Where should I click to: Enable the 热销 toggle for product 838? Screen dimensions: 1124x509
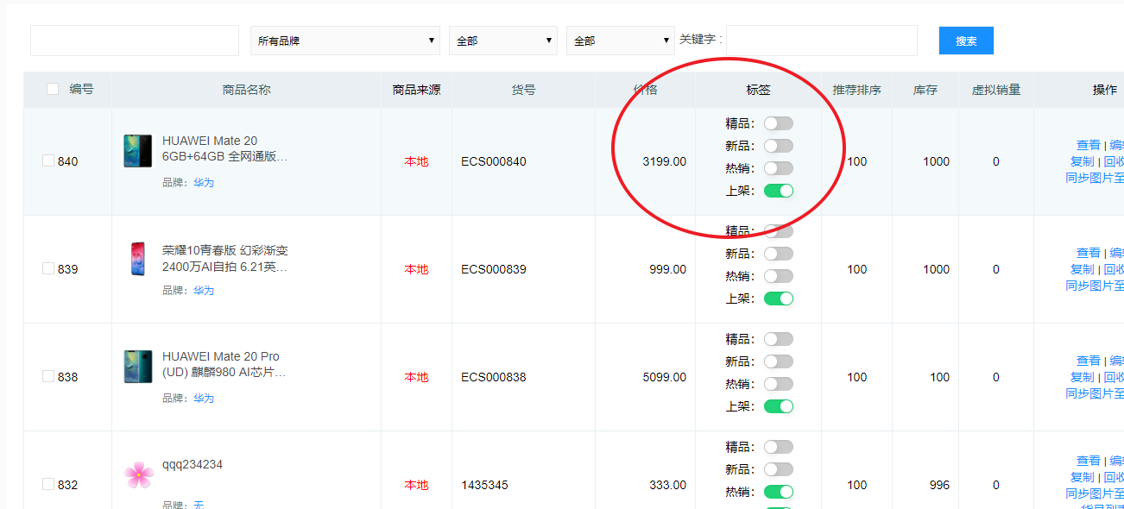coord(779,384)
